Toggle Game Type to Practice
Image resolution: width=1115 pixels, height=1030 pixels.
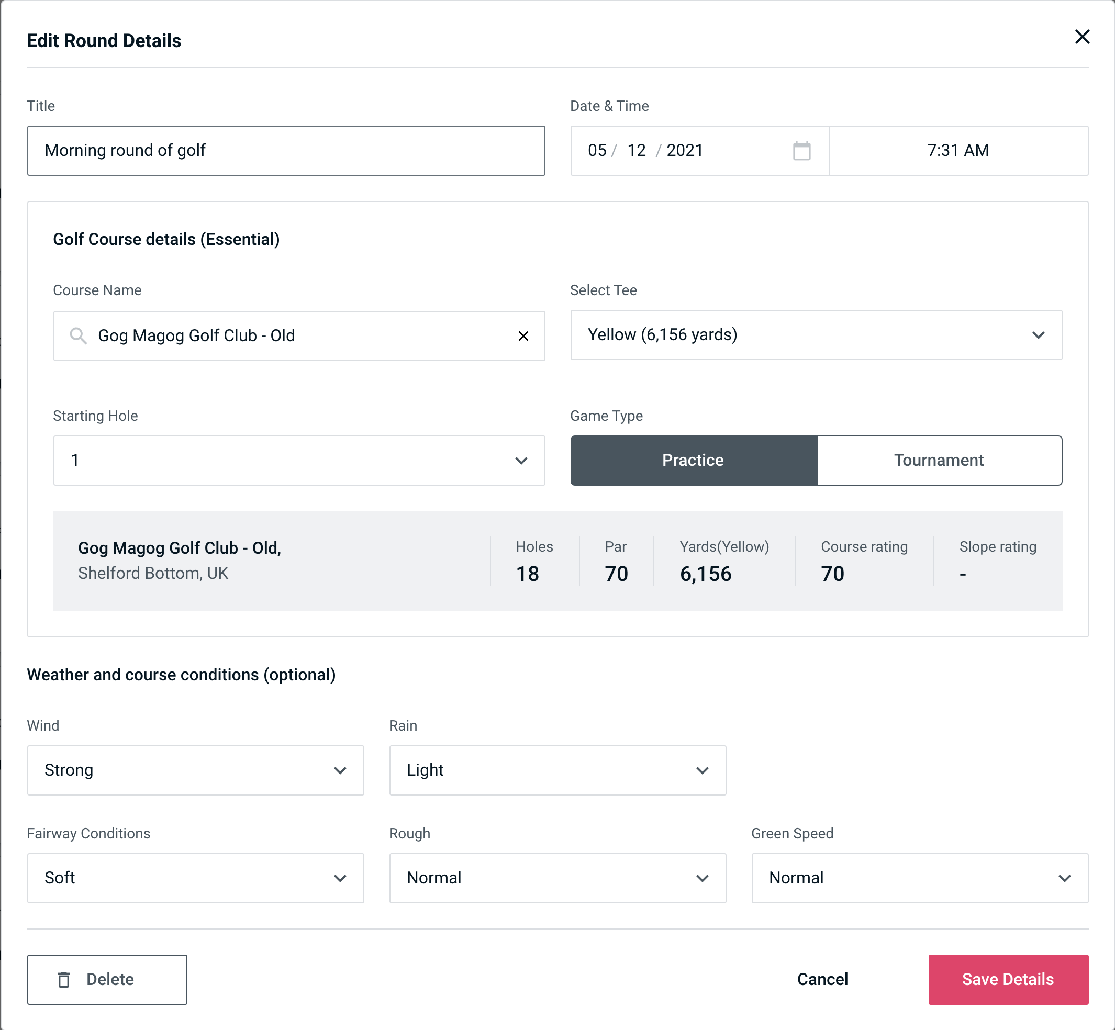point(694,460)
